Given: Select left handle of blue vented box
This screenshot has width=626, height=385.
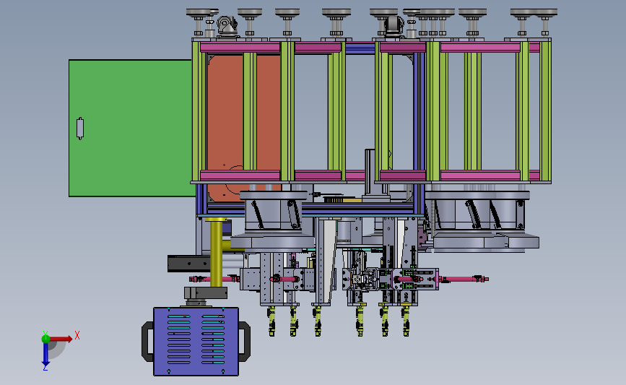Looking at the screenshot, I should point(147,342).
